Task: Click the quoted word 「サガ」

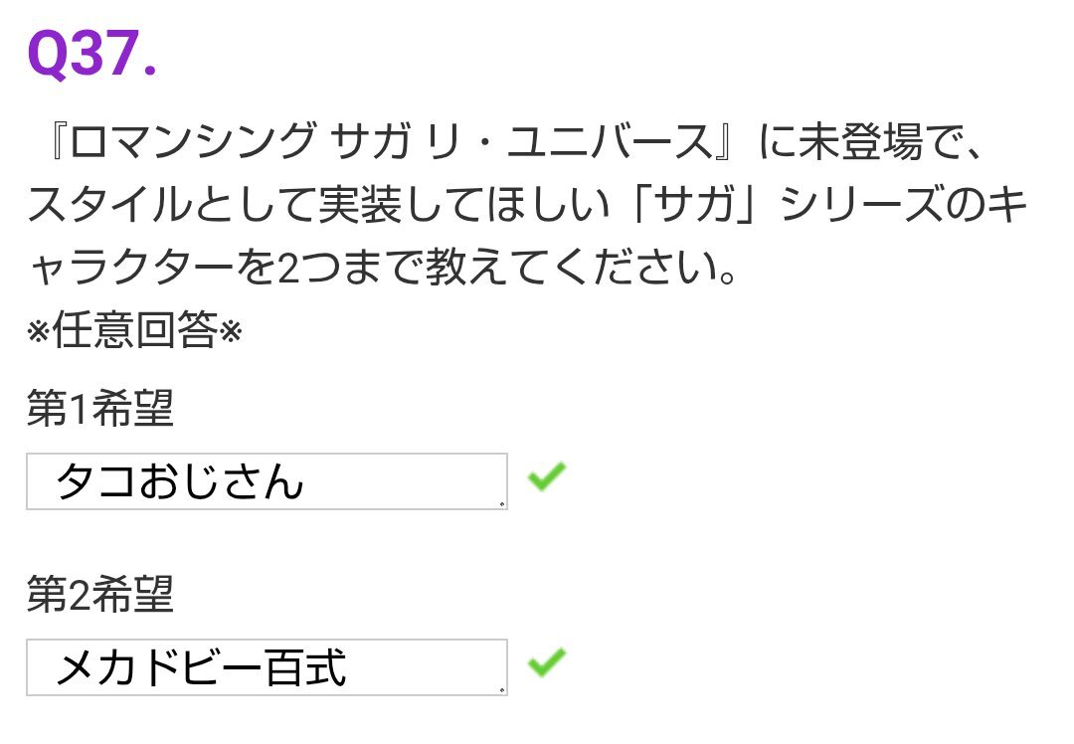Action: coord(694,204)
